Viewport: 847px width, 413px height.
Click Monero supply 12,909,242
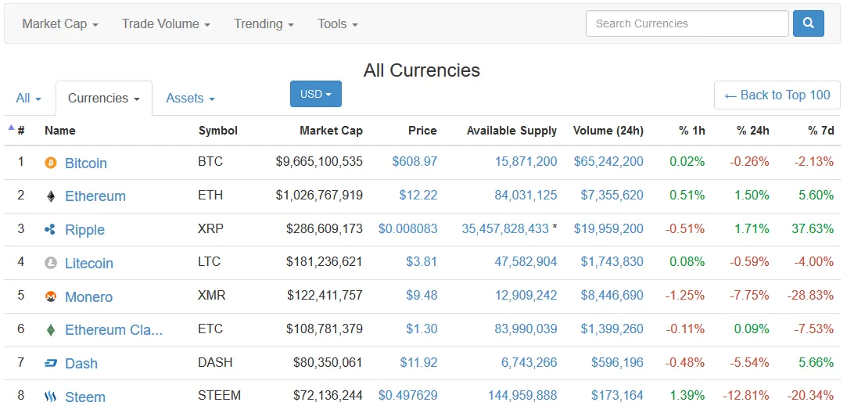(526, 296)
